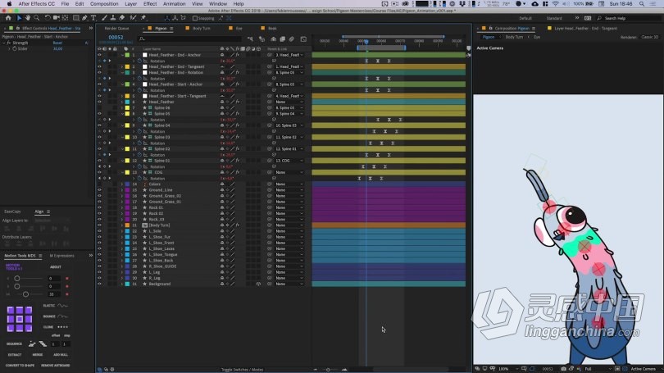Toggle visibility of Head_Feather - End - Anchor layer
Image resolution: width=664 pixels, height=373 pixels.
[x=99, y=55]
